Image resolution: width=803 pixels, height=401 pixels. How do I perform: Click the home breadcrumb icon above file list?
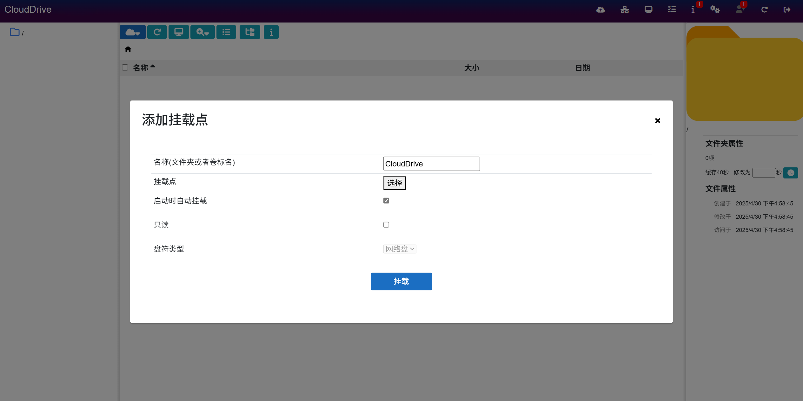point(128,49)
